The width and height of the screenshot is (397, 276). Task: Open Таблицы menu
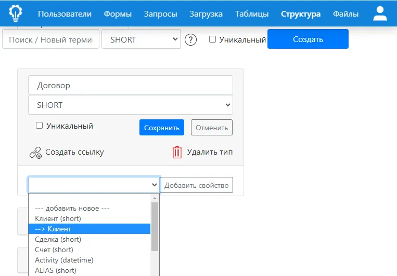pos(252,14)
